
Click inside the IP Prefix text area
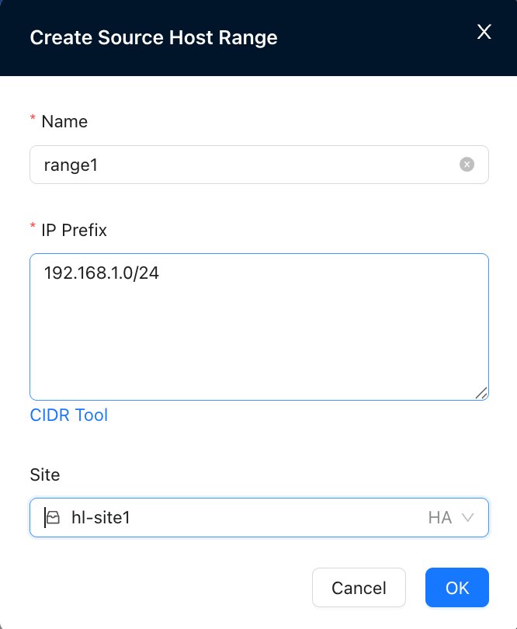pos(259,327)
